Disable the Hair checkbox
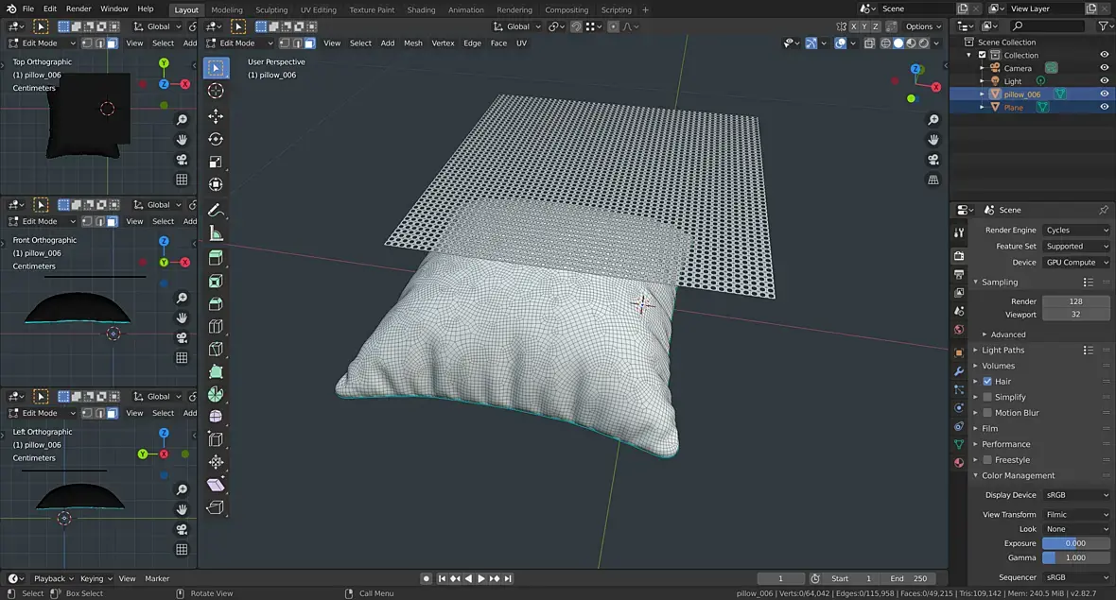Screen dimensions: 1116x600 (987, 381)
